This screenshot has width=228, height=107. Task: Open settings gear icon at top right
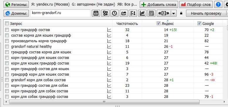(x=226, y=4)
